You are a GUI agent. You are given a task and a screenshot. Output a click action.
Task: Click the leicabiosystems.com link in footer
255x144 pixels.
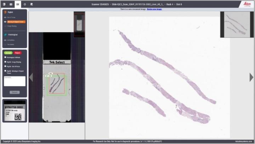tap(243, 142)
